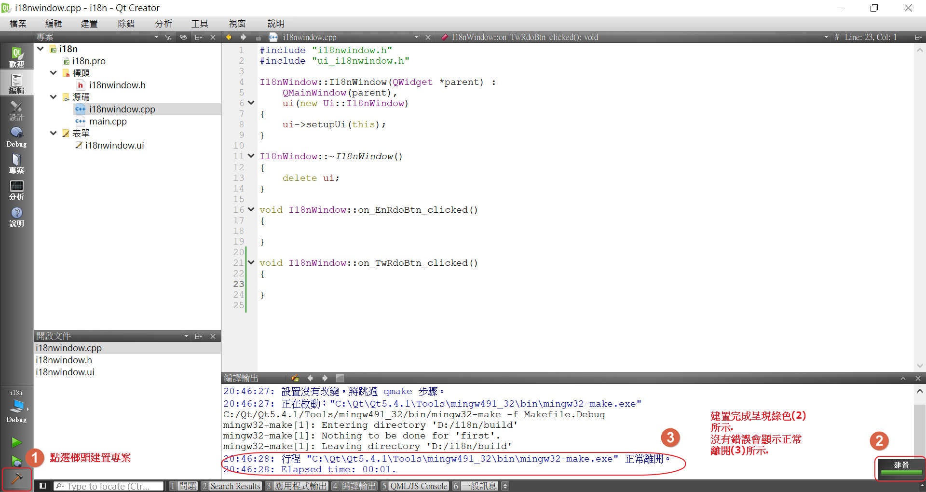Split the editor view

(x=918, y=37)
